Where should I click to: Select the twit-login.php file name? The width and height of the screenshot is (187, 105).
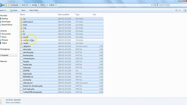click(x=29, y=89)
